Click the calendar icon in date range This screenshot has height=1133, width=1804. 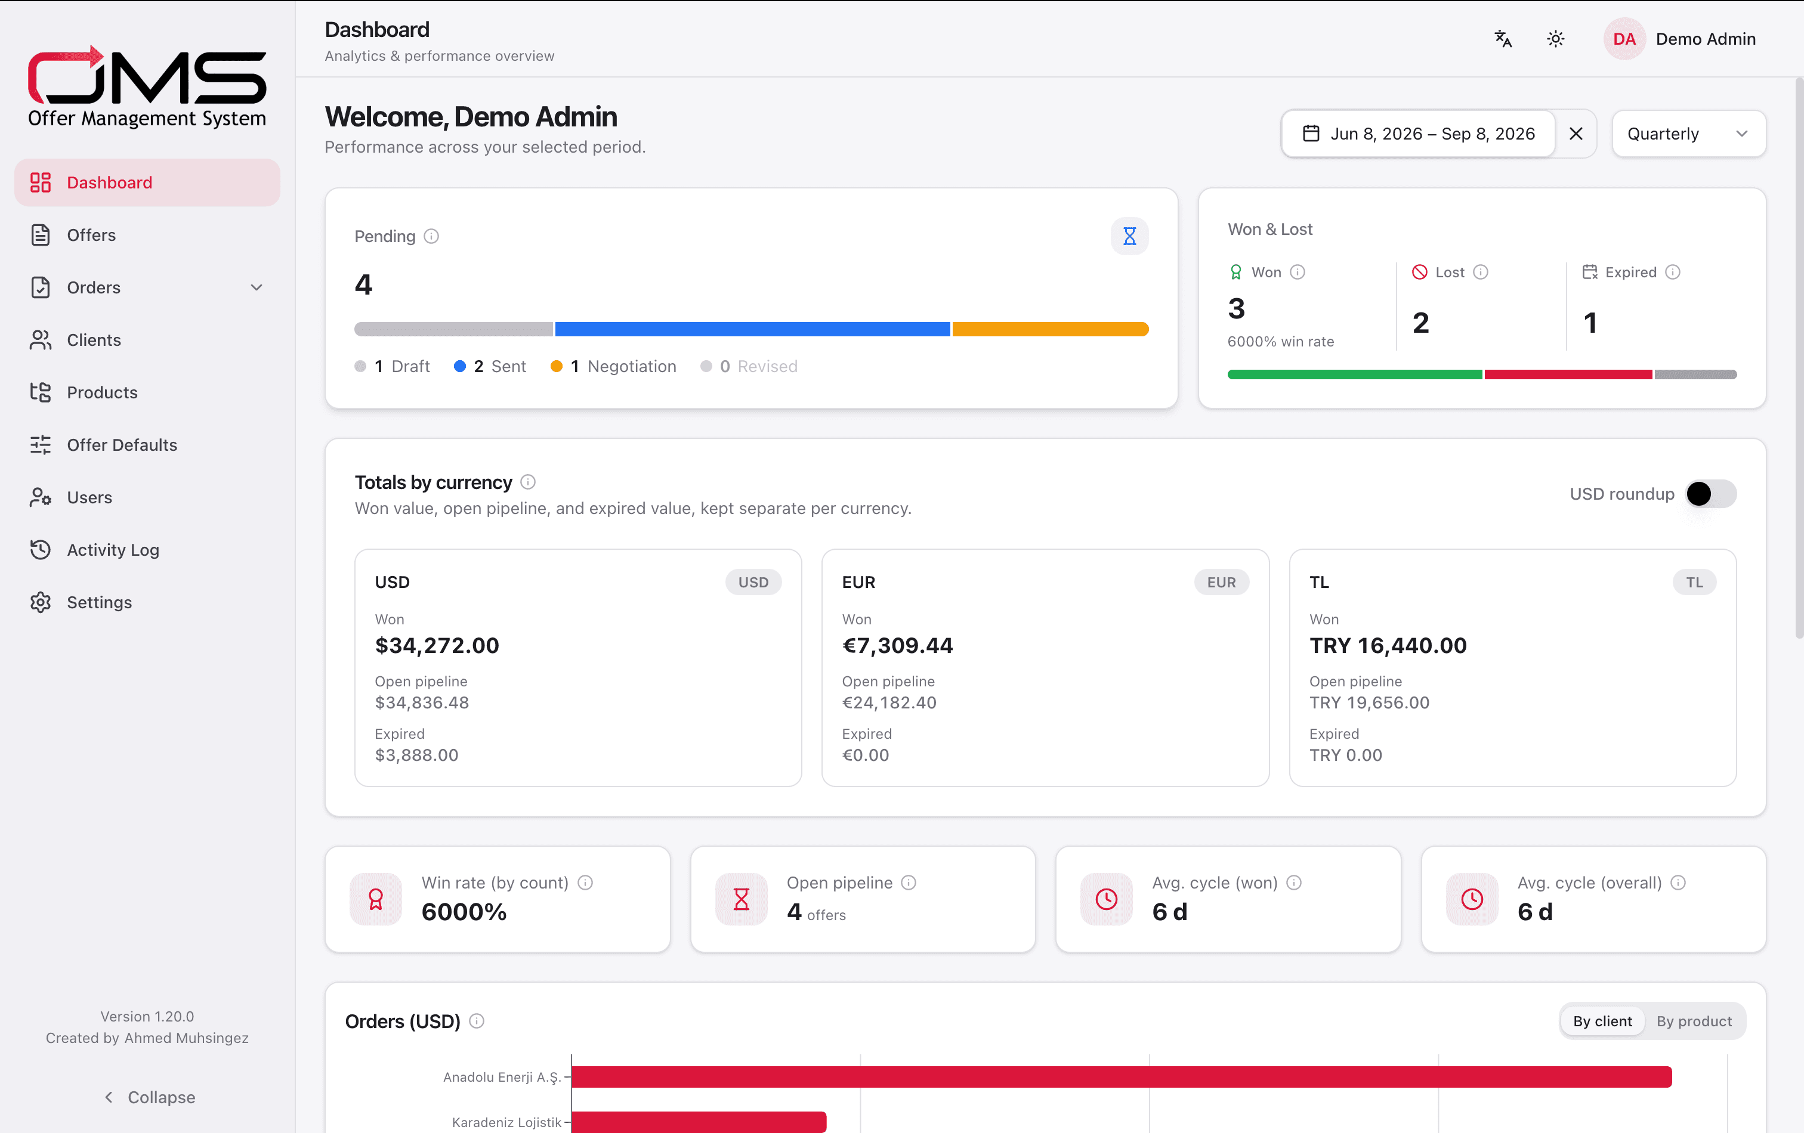[1311, 134]
